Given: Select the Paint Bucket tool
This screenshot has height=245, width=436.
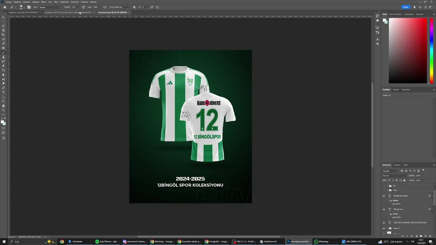Looking at the screenshot, I should pos(3,70).
